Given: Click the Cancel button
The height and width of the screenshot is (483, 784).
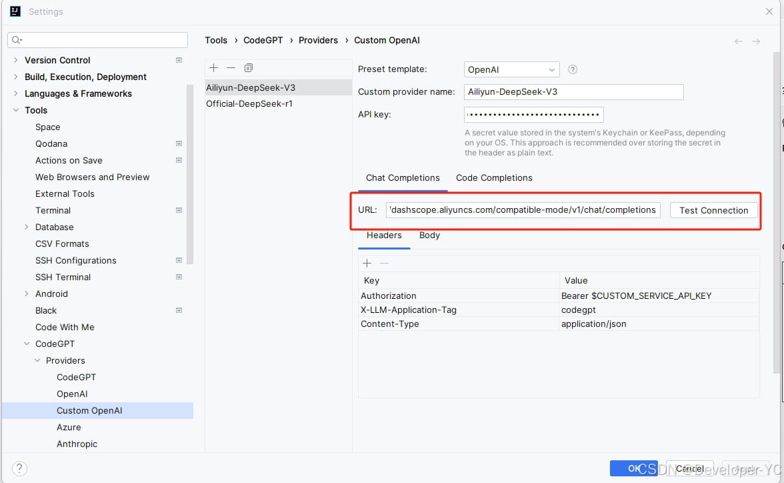Looking at the screenshot, I should 689,468.
